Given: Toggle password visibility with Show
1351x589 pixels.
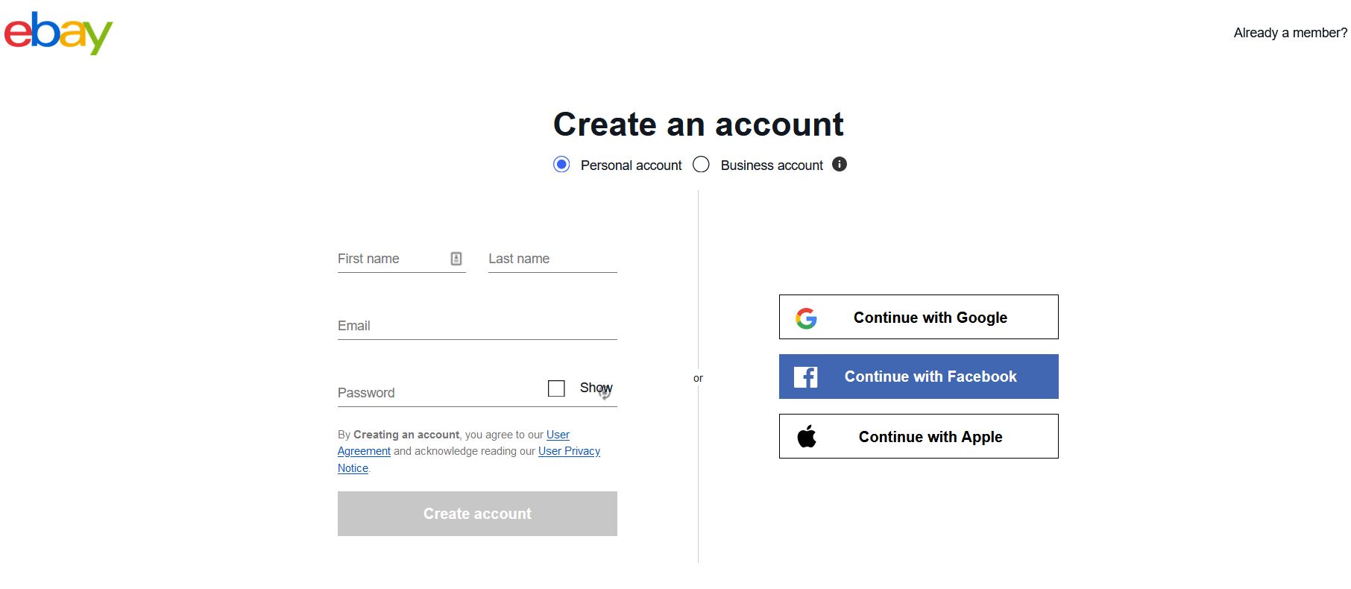Looking at the screenshot, I should pyautogui.click(x=595, y=387).
